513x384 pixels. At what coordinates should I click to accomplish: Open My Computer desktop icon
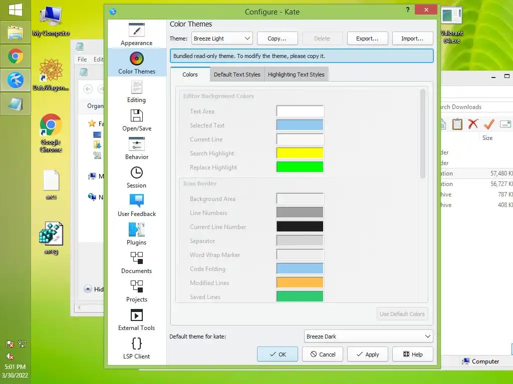point(51,21)
